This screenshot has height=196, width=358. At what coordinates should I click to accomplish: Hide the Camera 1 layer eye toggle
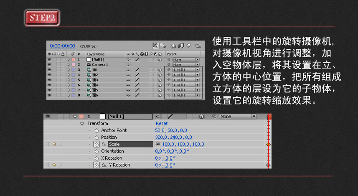click(49, 64)
